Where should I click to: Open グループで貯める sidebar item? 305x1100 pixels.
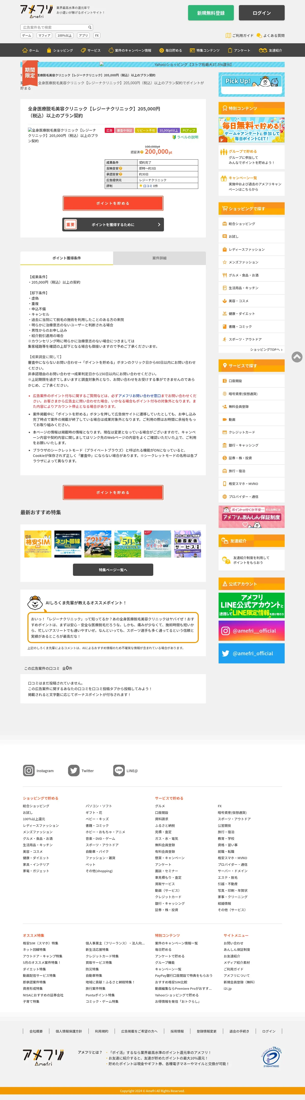(252, 157)
